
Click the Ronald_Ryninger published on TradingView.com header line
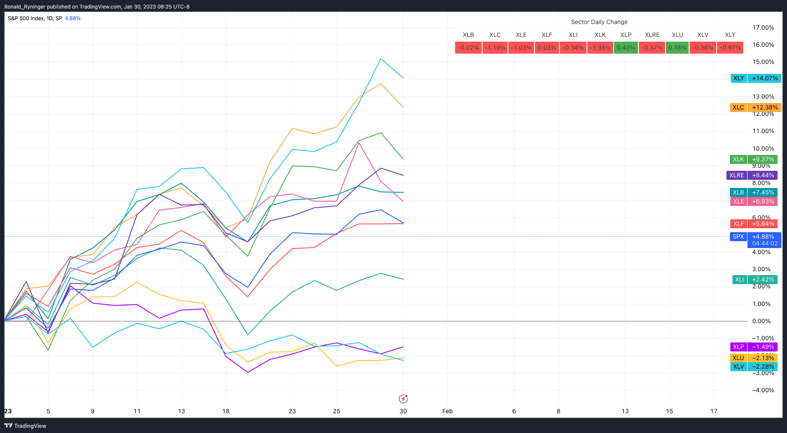(x=97, y=6)
